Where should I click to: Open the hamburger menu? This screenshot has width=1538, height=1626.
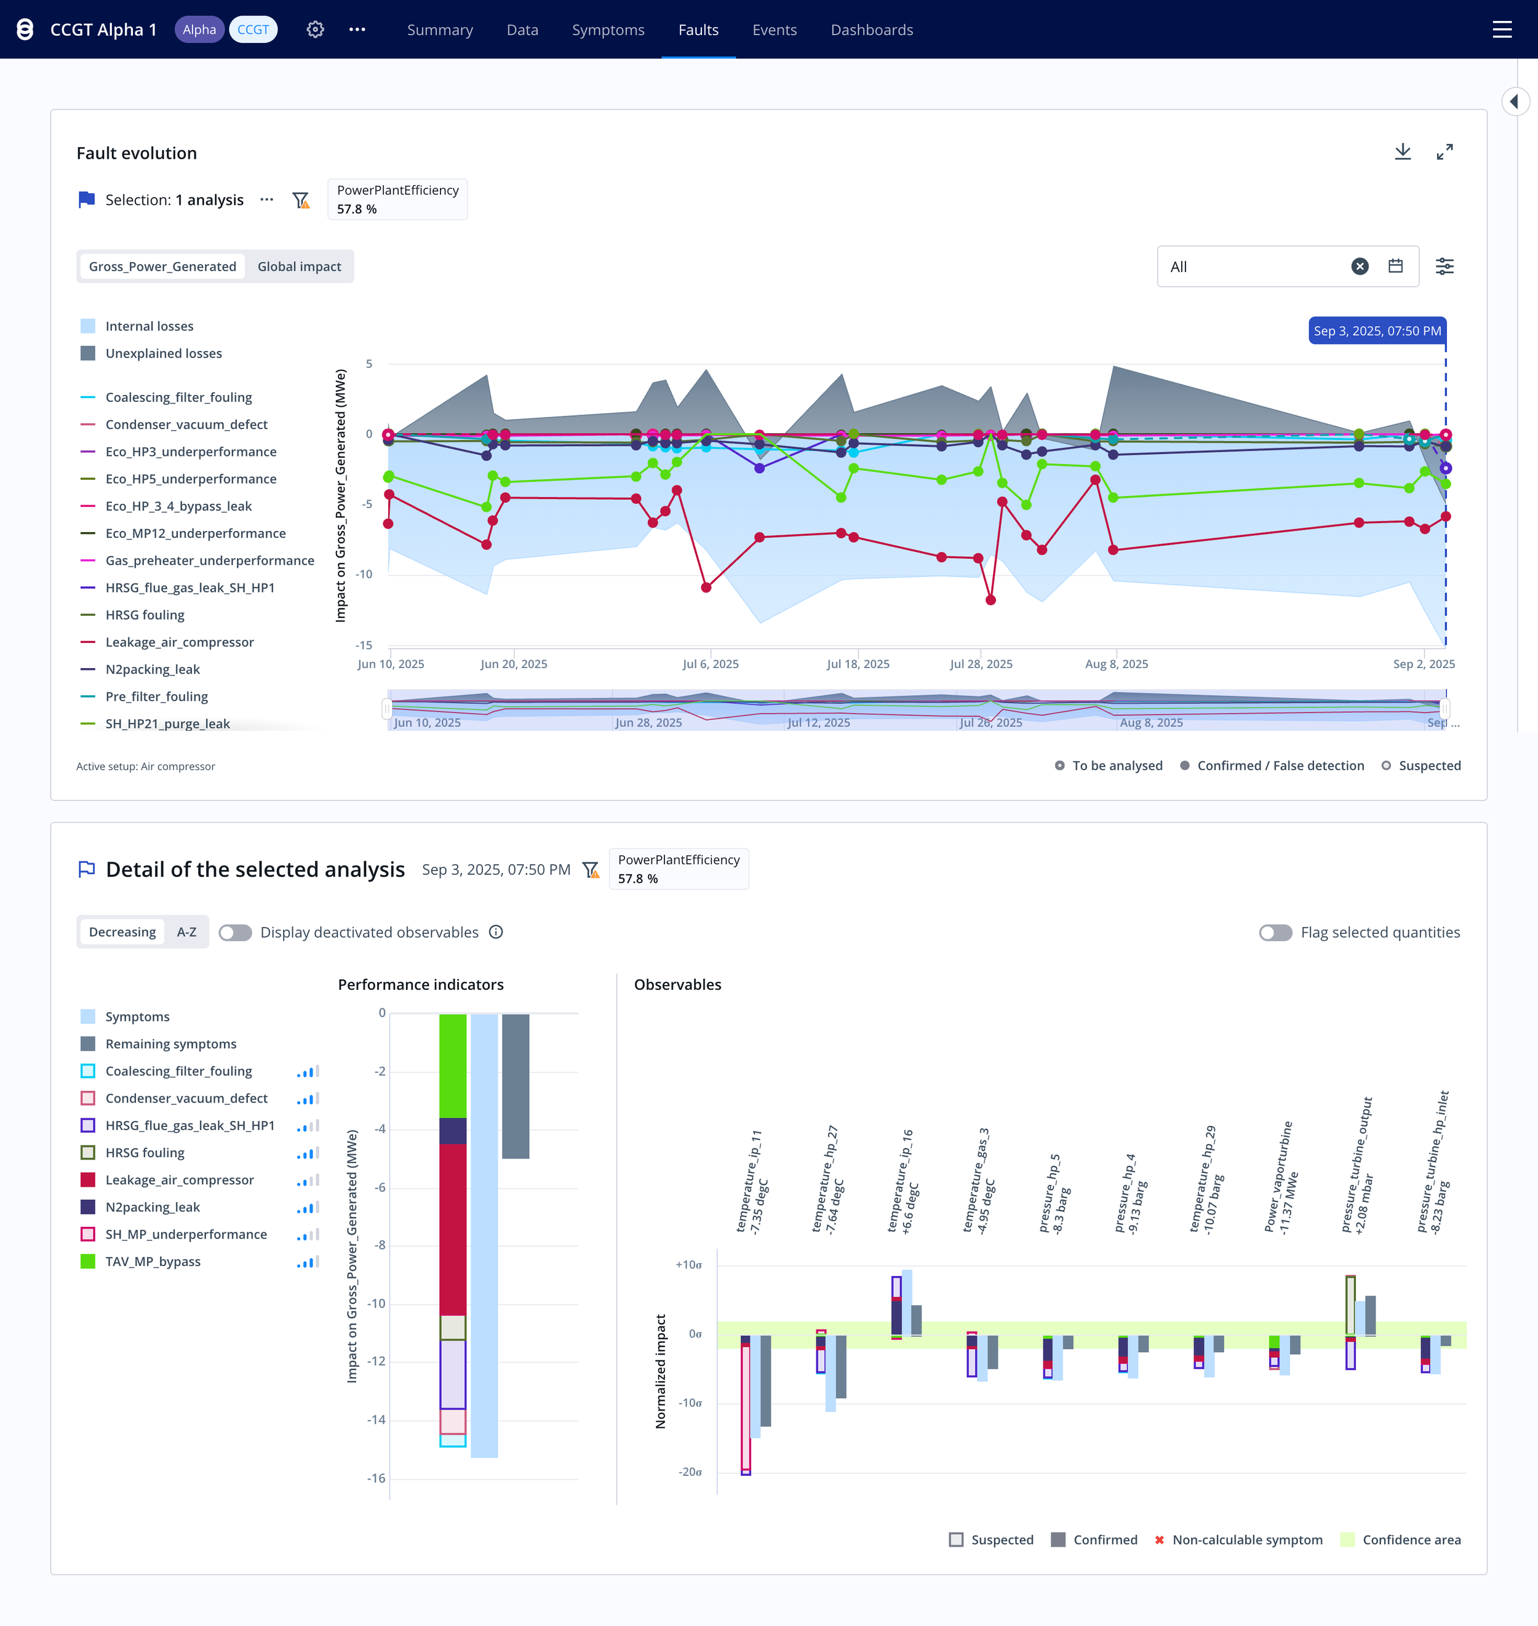[1502, 30]
